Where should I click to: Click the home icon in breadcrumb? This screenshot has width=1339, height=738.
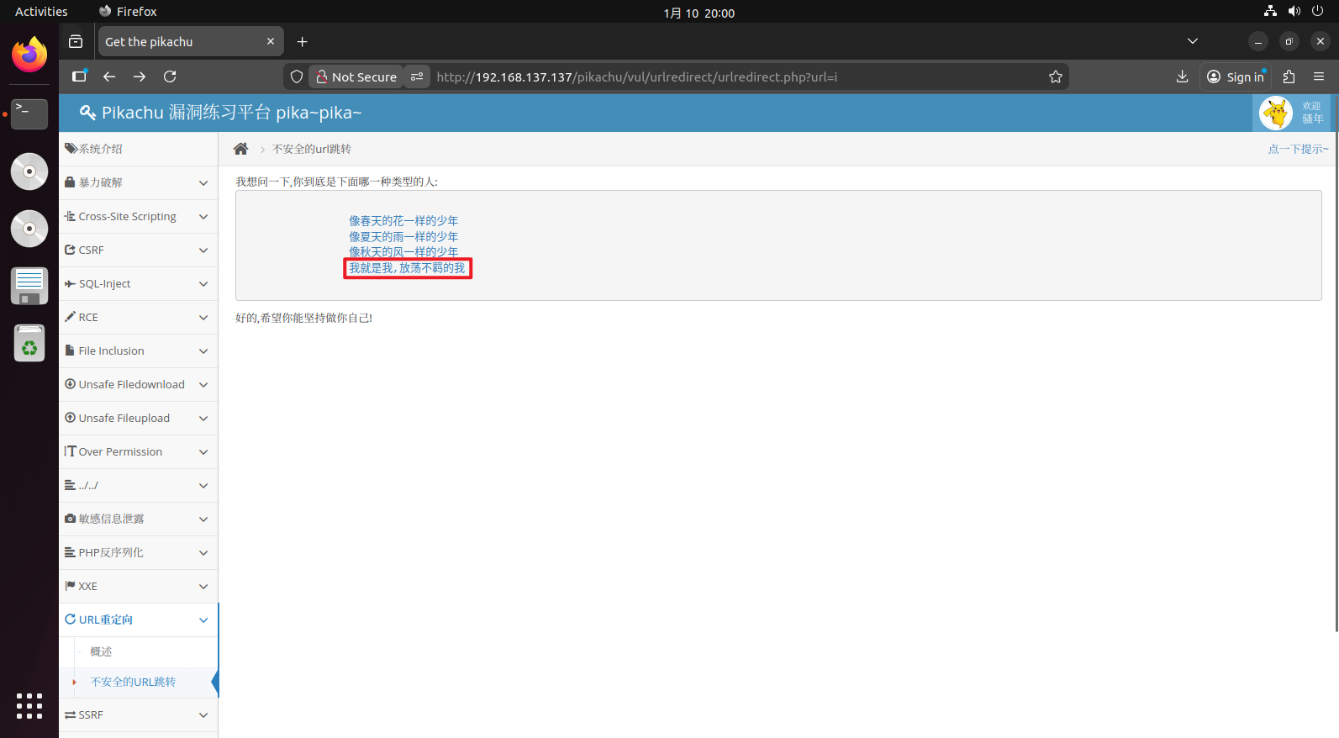[x=240, y=149]
